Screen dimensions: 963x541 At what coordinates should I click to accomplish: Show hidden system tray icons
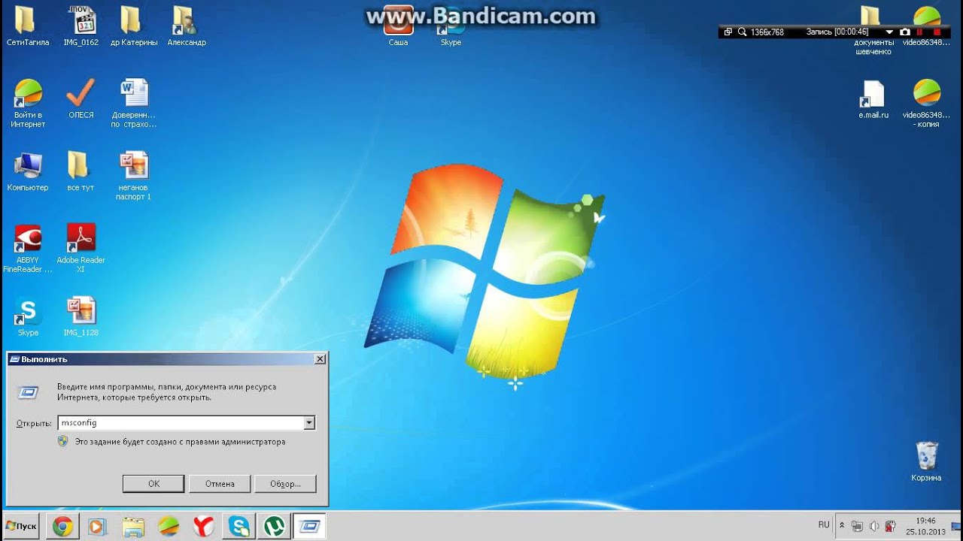pyautogui.click(x=842, y=526)
